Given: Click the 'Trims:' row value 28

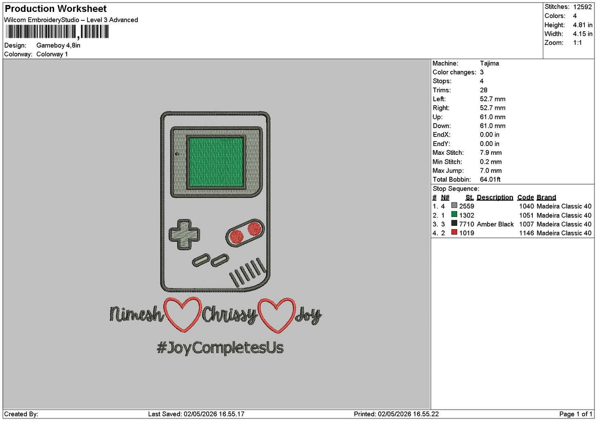Looking at the screenshot, I should [x=484, y=90].
